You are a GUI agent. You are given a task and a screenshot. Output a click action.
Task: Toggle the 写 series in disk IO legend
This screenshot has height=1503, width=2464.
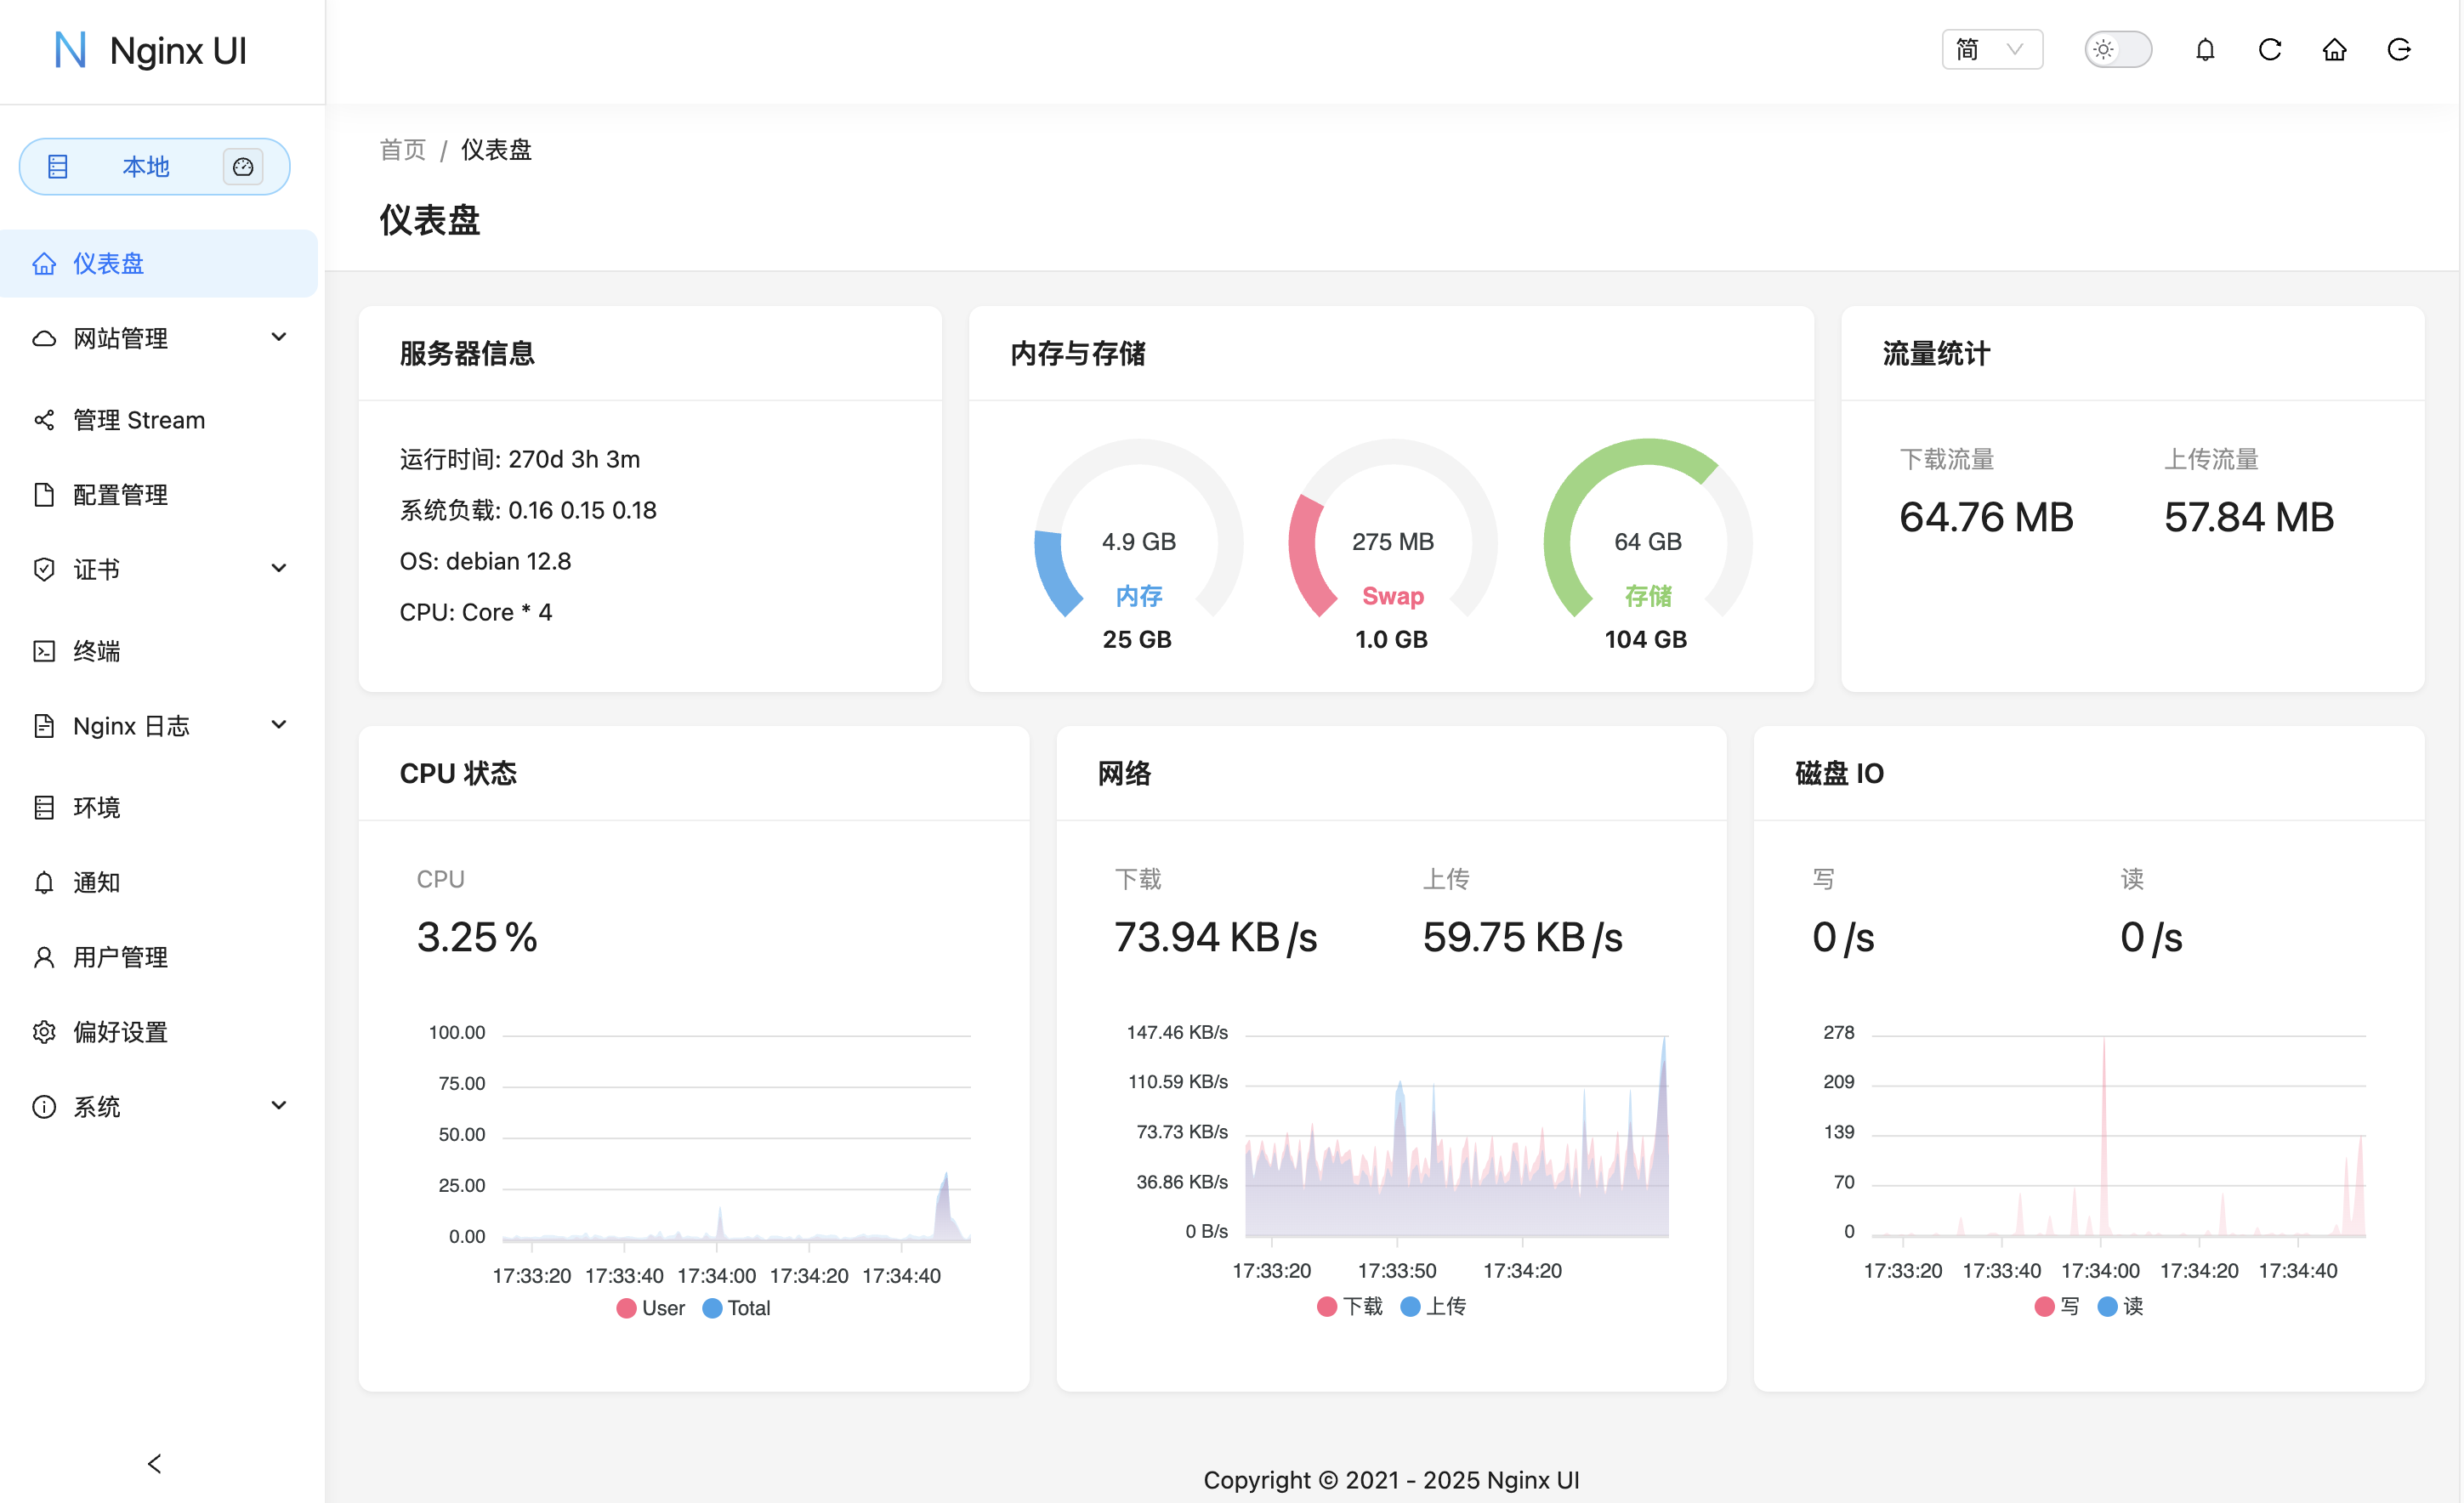[2057, 1306]
